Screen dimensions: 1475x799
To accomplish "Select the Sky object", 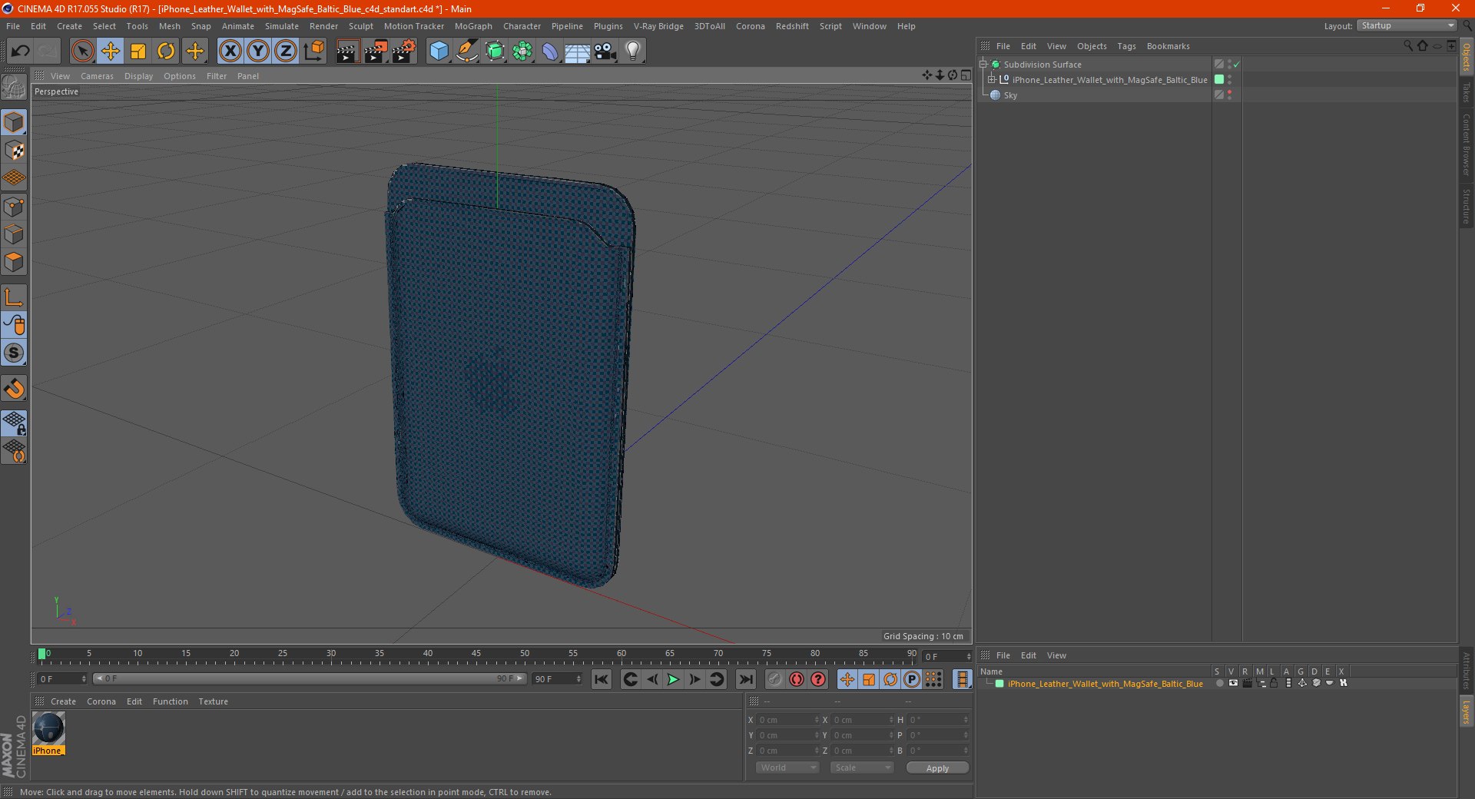I will coord(1010,95).
